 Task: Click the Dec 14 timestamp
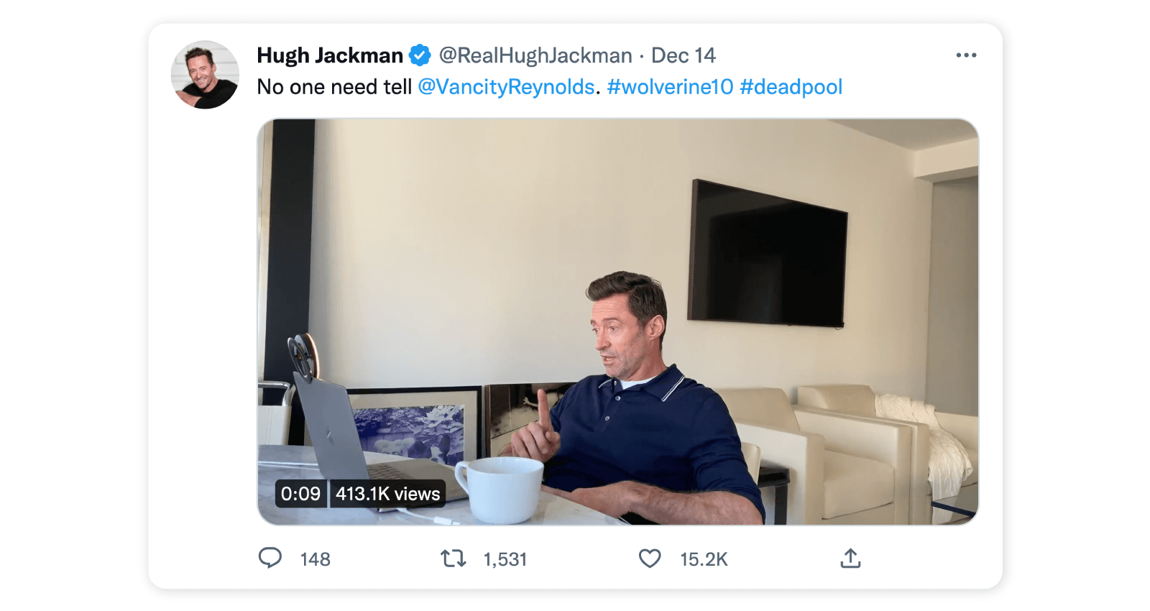(x=684, y=55)
